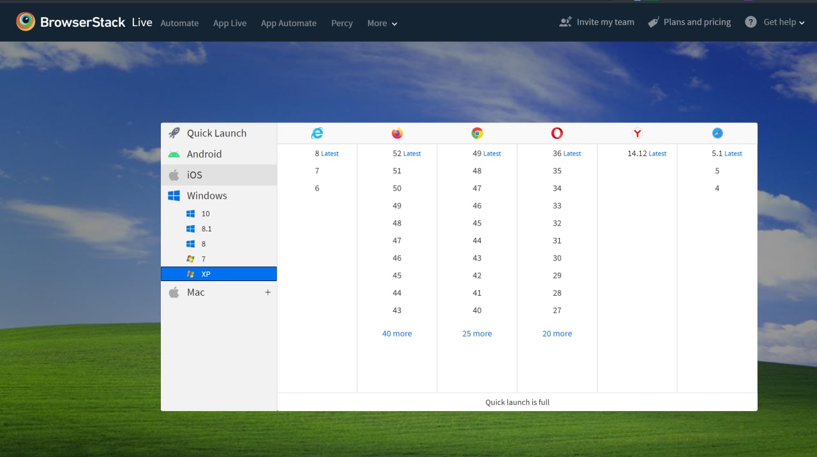The width and height of the screenshot is (817, 457).
Task: Launch Firefox version 50
Action: (397, 188)
